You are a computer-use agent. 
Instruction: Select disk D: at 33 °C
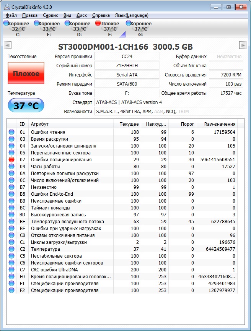click(x=78, y=29)
